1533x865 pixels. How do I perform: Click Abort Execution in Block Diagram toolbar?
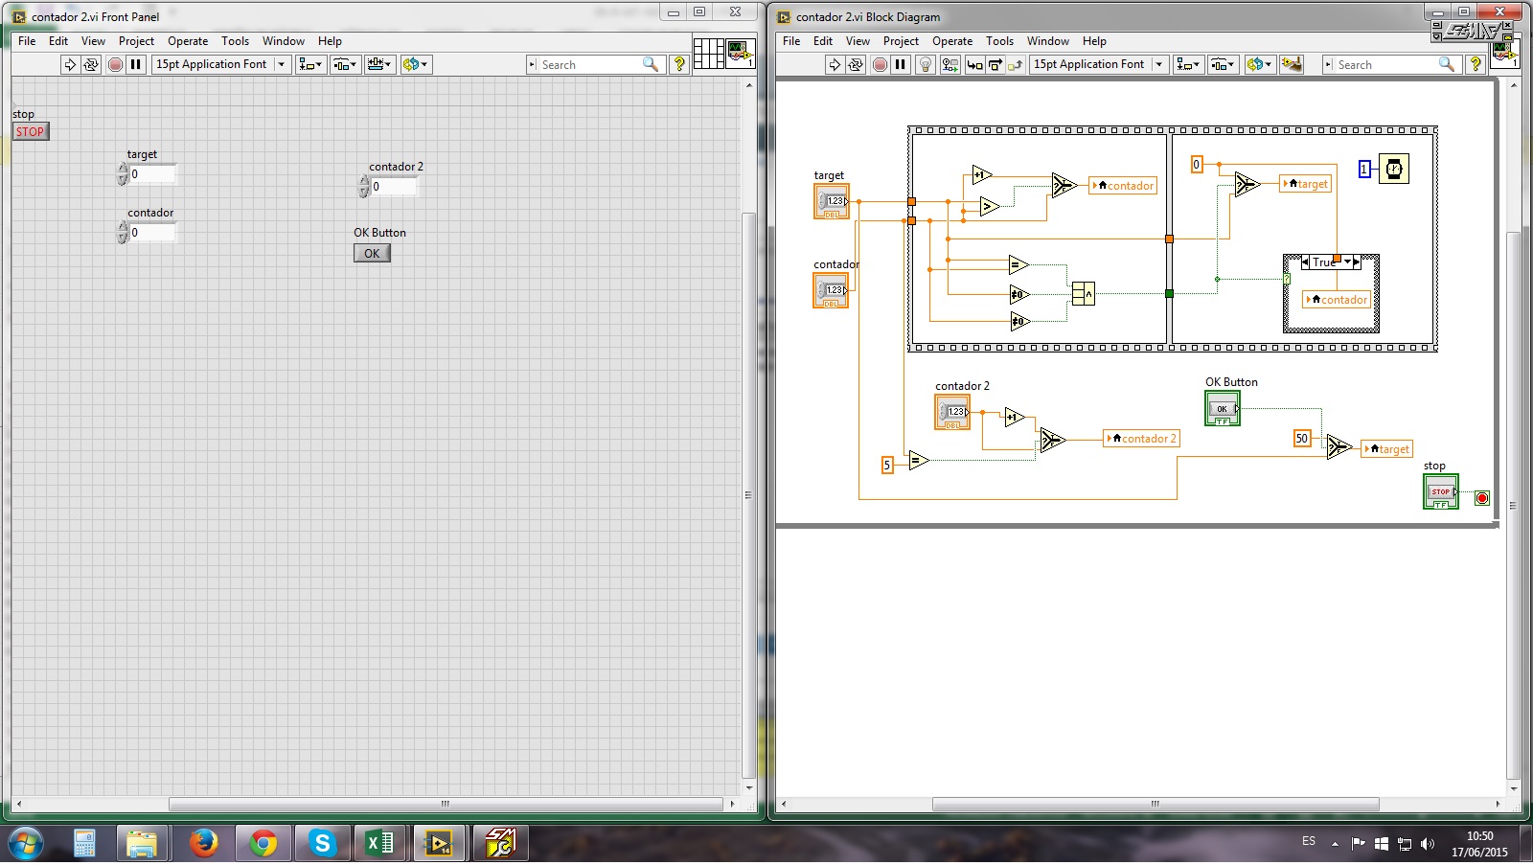880,64
